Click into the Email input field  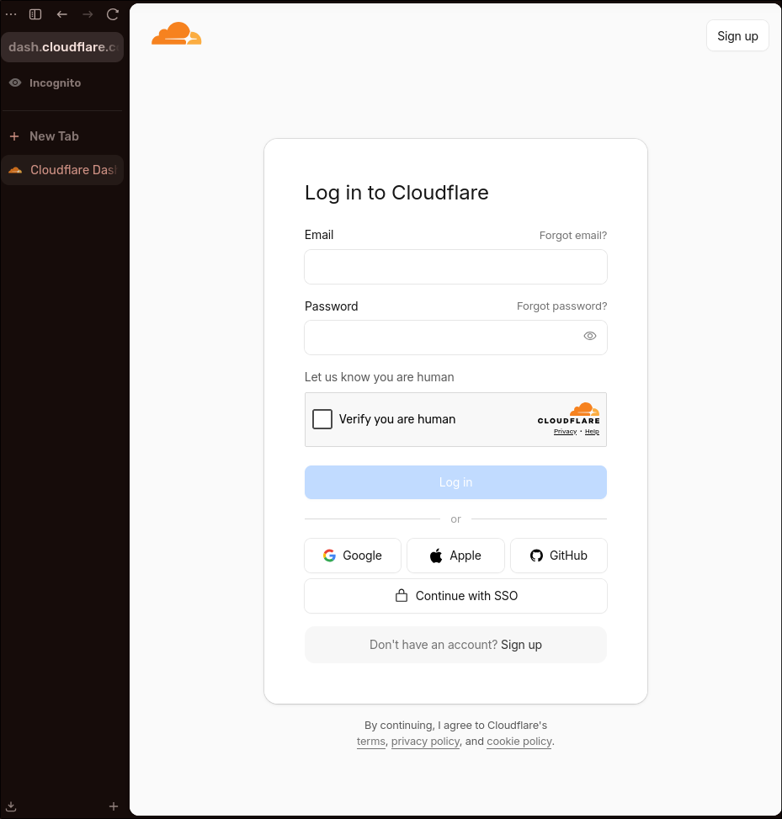coord(455,267)
